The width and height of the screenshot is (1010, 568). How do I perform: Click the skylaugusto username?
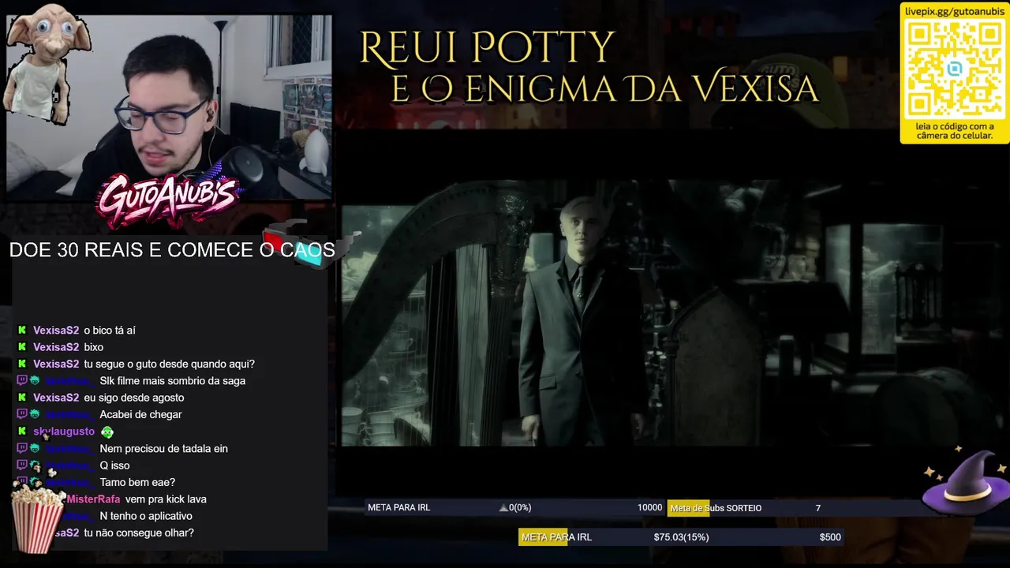[x=64, y=432]
